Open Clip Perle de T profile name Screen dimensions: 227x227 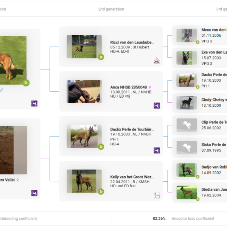coord(214,122)
